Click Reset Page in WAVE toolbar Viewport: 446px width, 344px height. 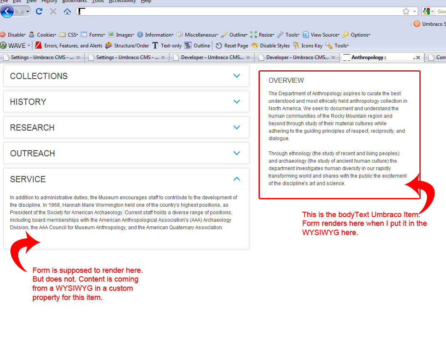pyautogui.click(x=232, y=46)
